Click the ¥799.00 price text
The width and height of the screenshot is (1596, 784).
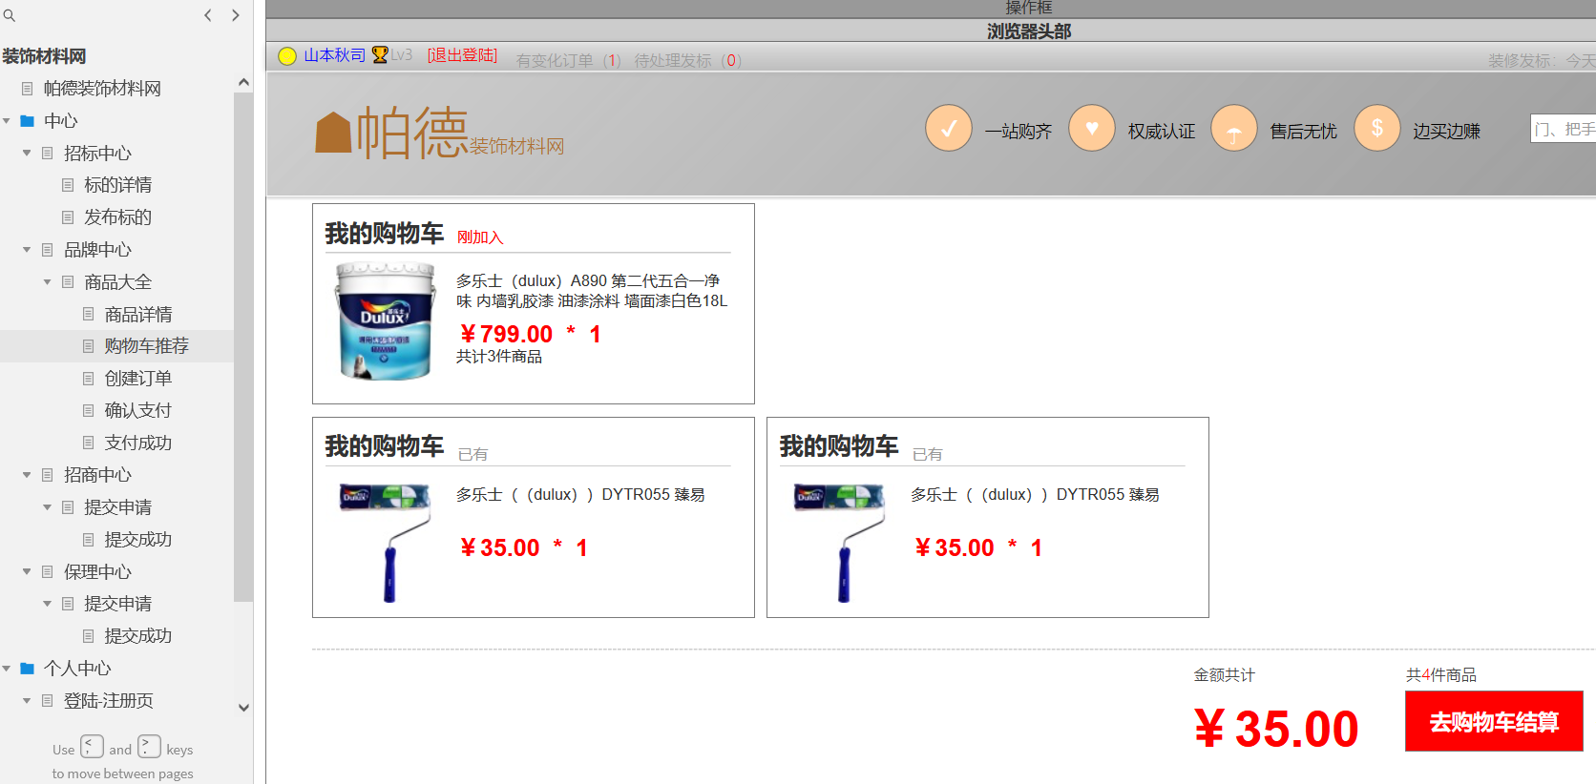coord(506,334)
